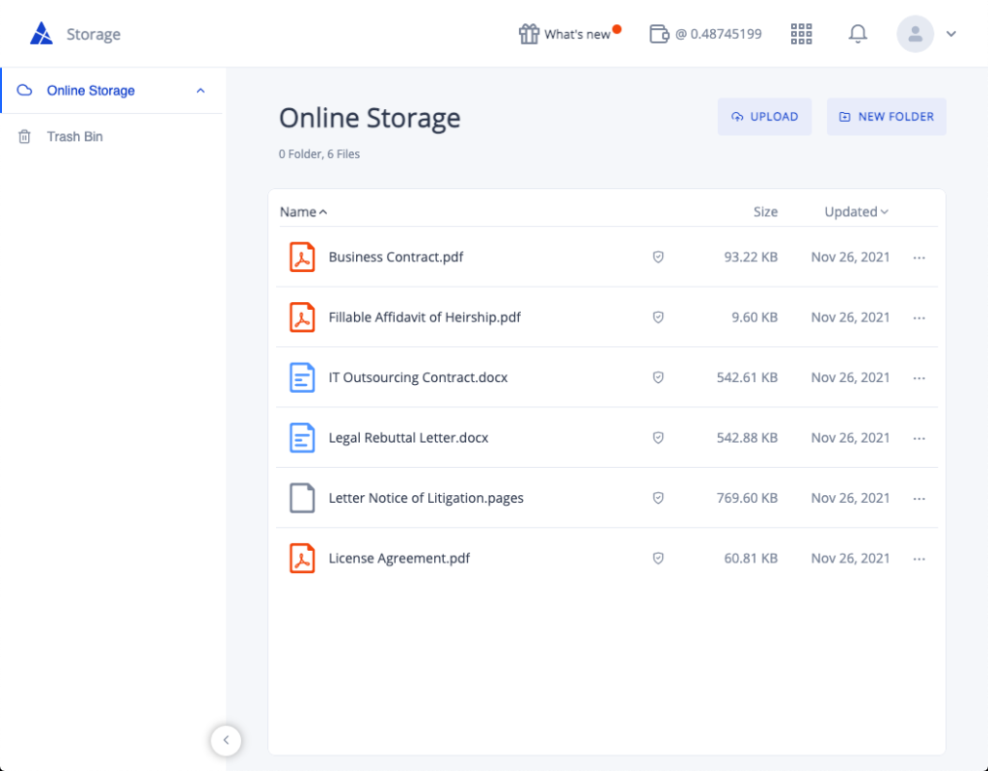Click the '0 Folder, 6 Files' summary text

coord(319,153)
